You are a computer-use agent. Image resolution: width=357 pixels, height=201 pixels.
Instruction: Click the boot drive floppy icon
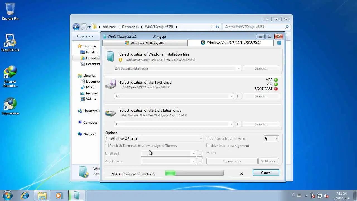pos(110,85)
